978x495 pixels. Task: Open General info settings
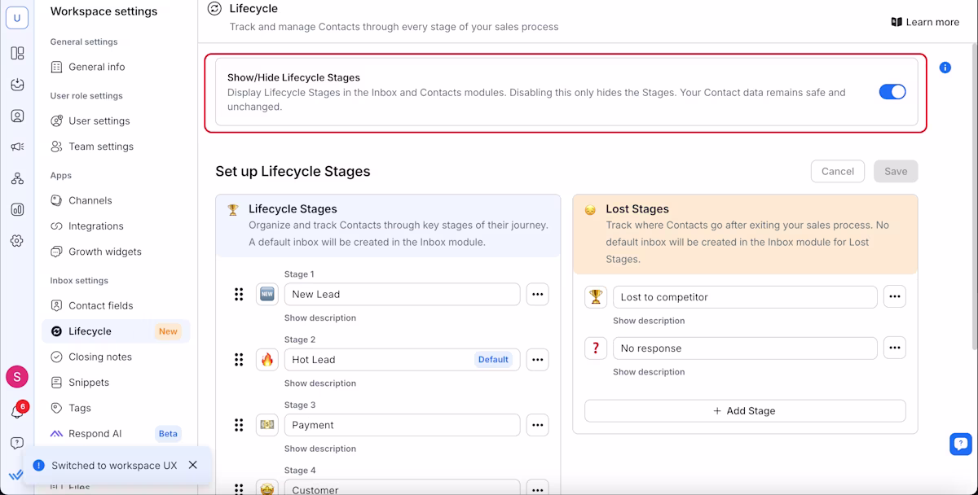[x=116, y=67]
